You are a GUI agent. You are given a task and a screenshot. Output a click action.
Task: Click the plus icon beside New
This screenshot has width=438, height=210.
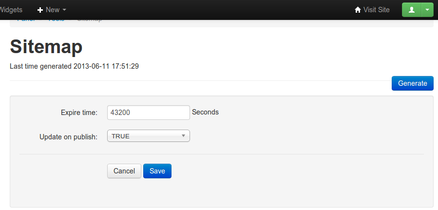40,10
